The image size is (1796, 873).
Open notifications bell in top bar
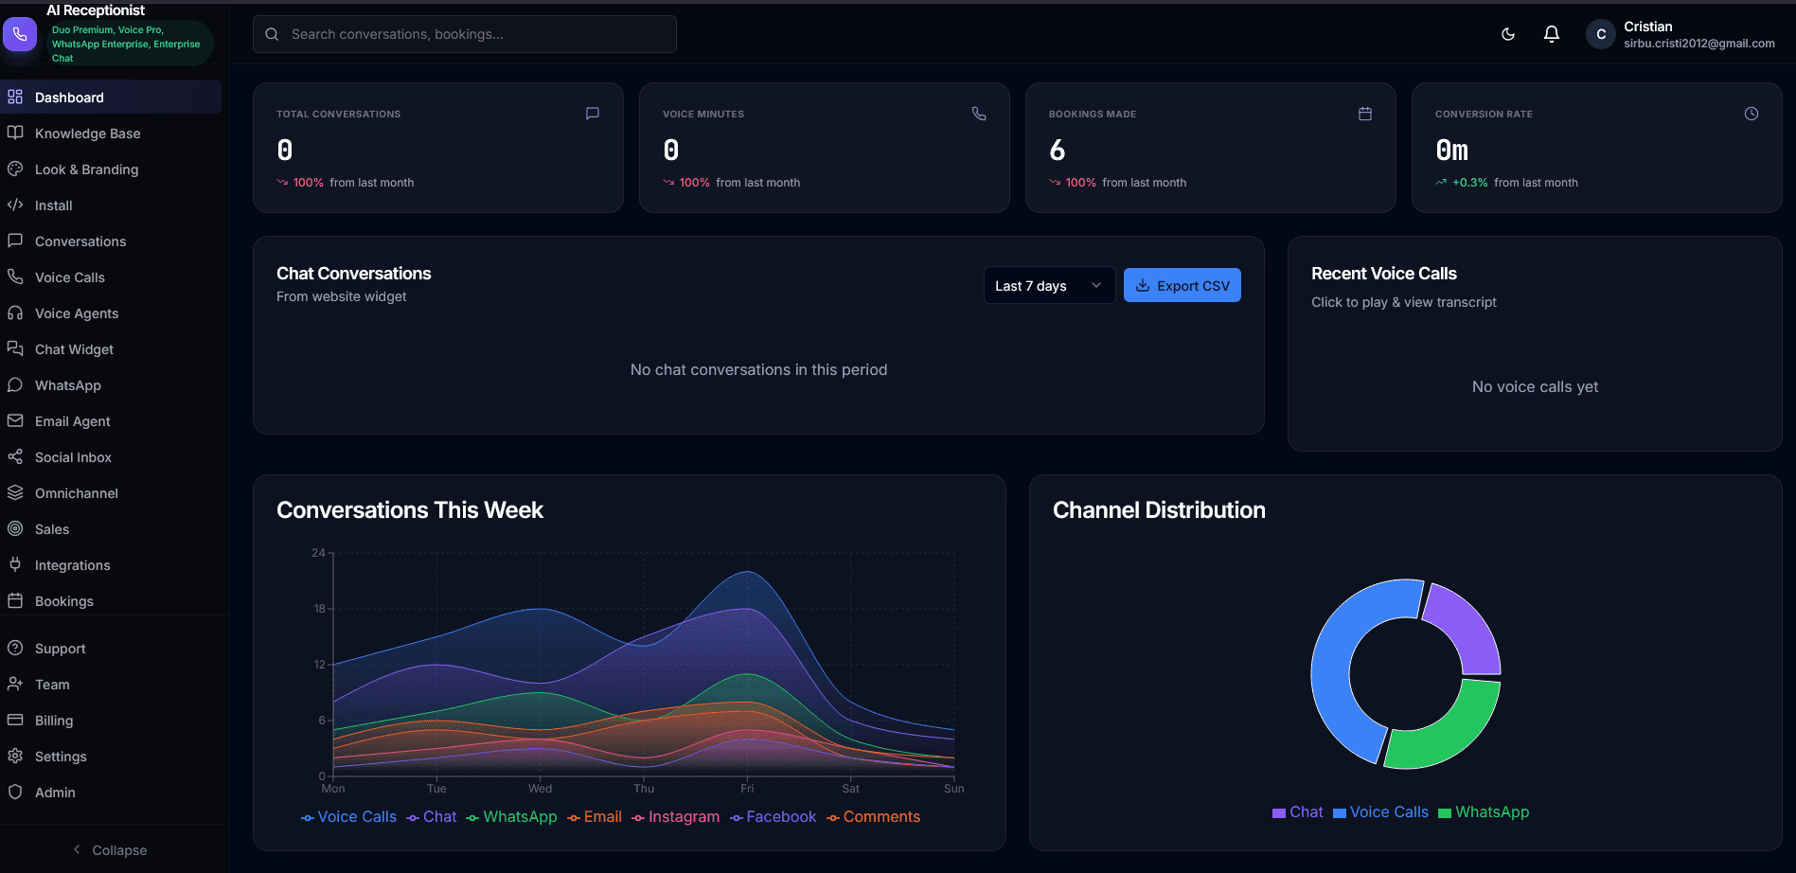click(1552, 34)
